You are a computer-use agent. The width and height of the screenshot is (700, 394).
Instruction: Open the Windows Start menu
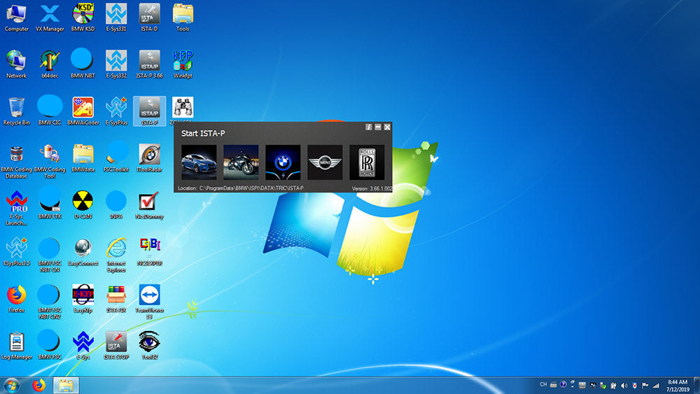tap(11, 385)
